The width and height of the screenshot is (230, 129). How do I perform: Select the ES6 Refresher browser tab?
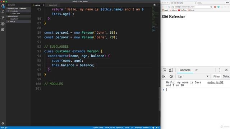coord(183,3)
